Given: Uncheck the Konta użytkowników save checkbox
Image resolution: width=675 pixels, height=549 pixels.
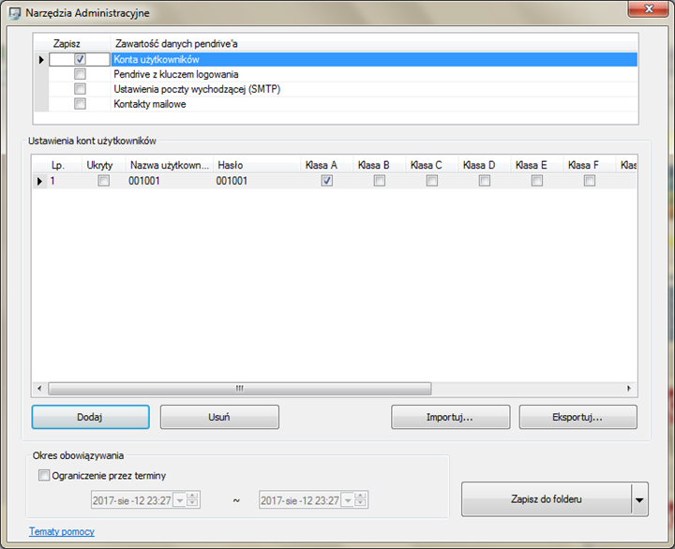Looking at the screenshot, I should click(80, 59).
